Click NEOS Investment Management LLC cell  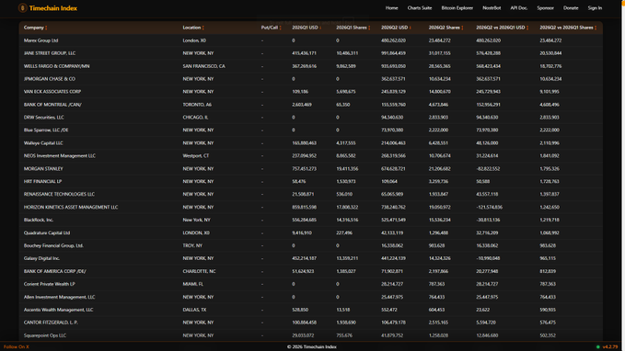(x=60, y=155)
